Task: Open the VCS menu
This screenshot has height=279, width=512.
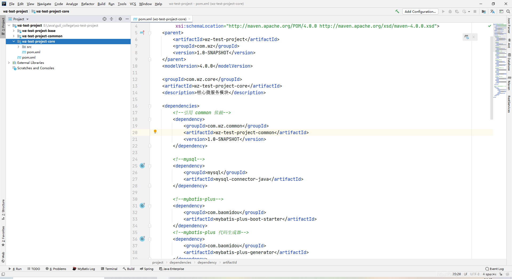Action: pos(133,4)
